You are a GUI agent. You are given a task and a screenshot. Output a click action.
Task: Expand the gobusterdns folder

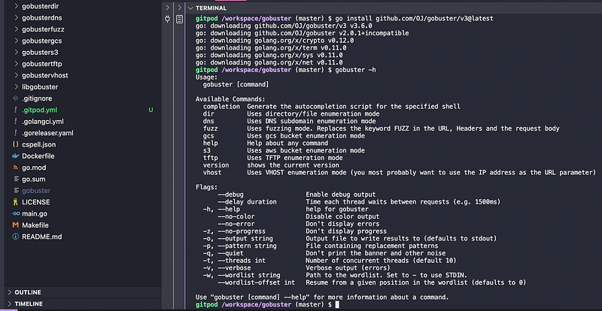tap(42, 17)
